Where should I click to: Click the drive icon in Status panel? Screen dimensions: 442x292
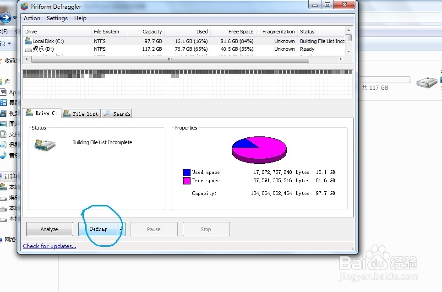tap(45, 145)
